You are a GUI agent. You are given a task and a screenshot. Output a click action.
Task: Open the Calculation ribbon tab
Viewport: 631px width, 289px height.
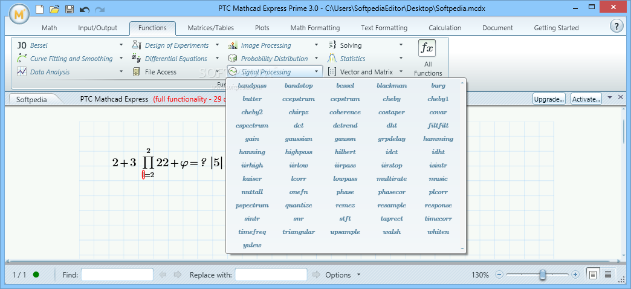click(x=445, y=28)
